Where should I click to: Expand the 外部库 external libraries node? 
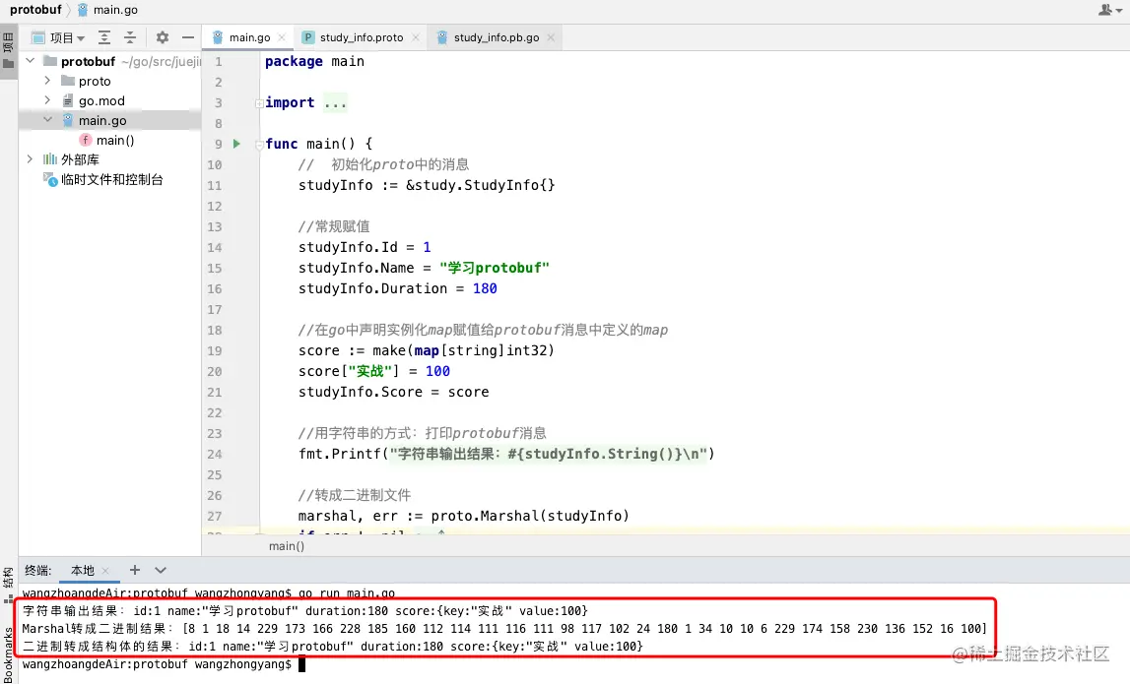click(x=31, y=159)
